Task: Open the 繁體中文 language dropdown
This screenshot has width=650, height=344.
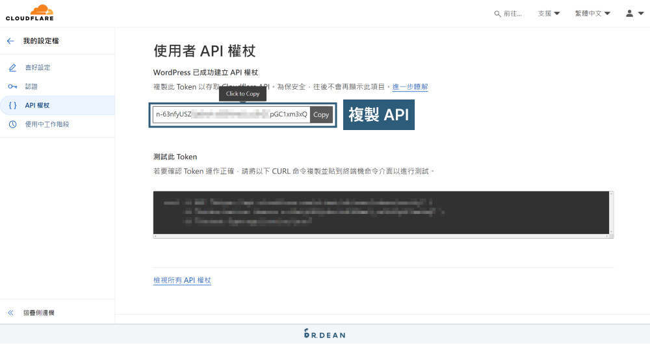Action: pos(592,13)
